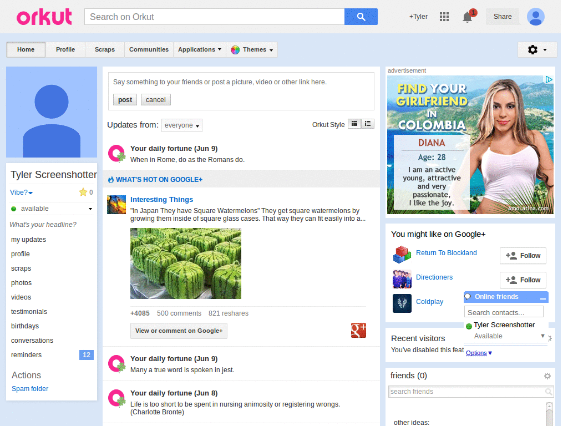Click the account avatar icon in header

535,17
